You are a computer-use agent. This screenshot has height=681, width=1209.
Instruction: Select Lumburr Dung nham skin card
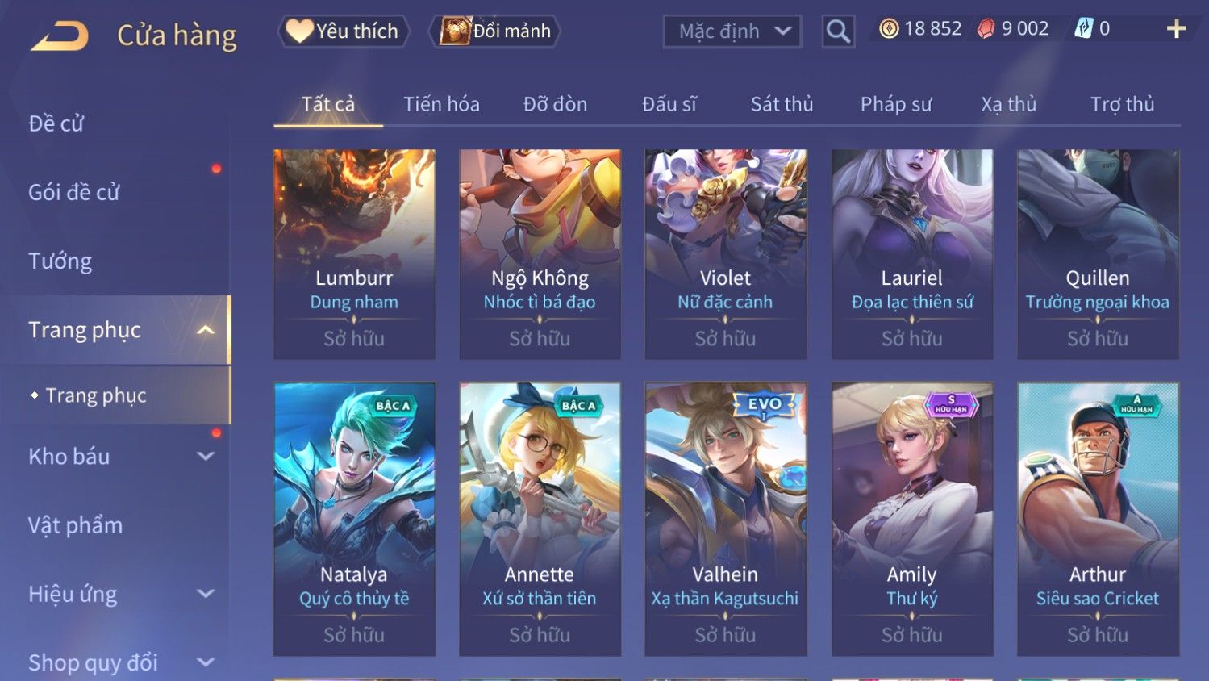coord(354,254)
